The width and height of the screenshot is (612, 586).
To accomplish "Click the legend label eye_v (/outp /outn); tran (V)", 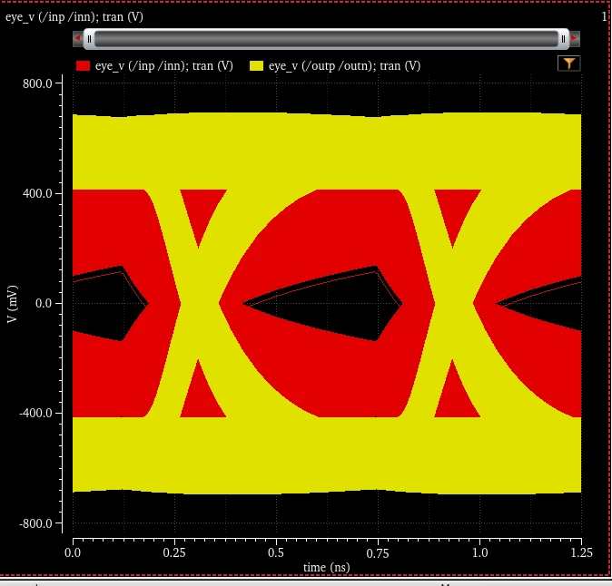I will tap(344, 65).
